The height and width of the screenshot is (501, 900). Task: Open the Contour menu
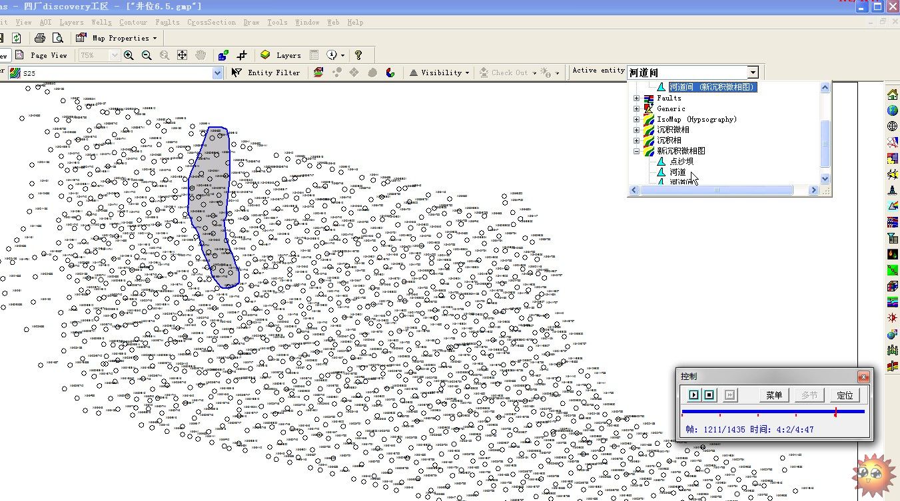(x=133, y=22)
